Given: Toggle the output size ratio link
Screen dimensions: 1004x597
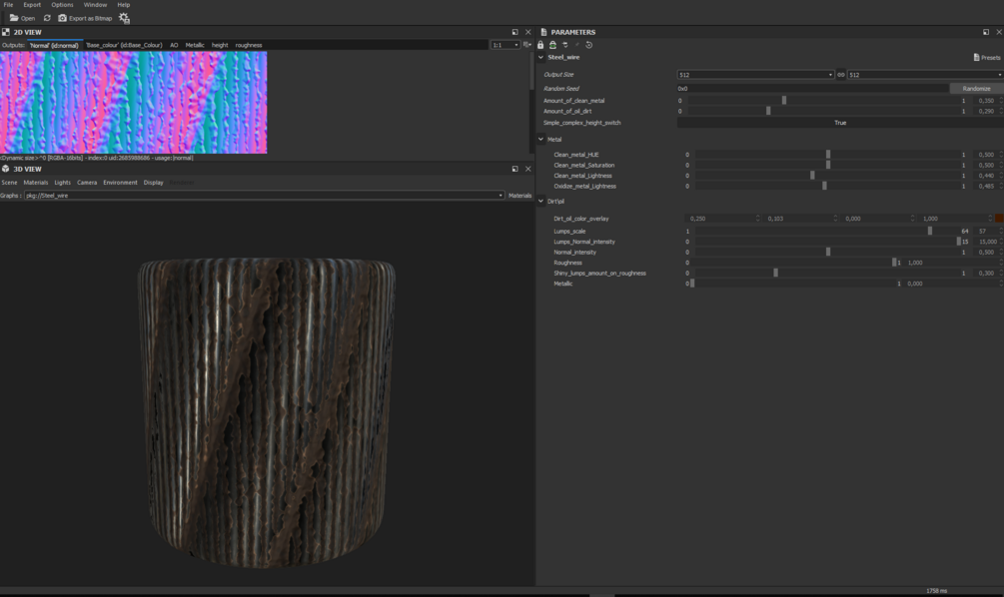Looking at the screenshot, I should tap(841, 75).
